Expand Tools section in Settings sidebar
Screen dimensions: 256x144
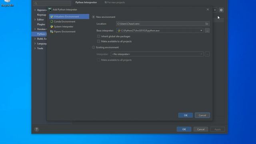tap(35, 48)
